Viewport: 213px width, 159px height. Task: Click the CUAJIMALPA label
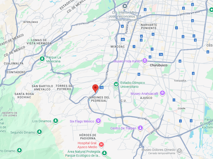(14, 63)
